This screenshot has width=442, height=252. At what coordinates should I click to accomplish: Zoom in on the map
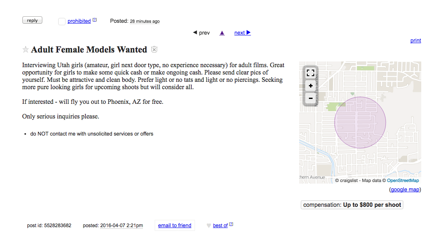click(x=311, y=85)
